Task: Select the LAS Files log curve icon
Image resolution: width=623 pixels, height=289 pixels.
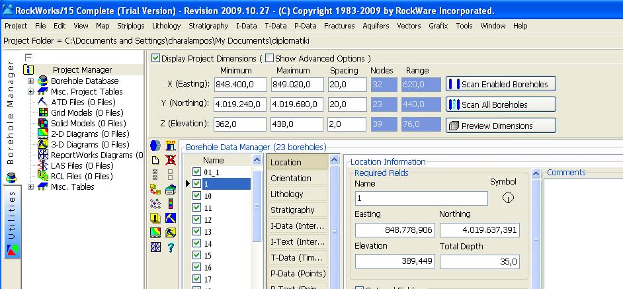Action: tap(43, 166)
